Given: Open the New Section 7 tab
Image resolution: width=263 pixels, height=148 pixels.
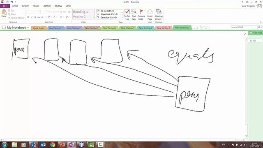Looking at the screenshot, I should (164, 28).
